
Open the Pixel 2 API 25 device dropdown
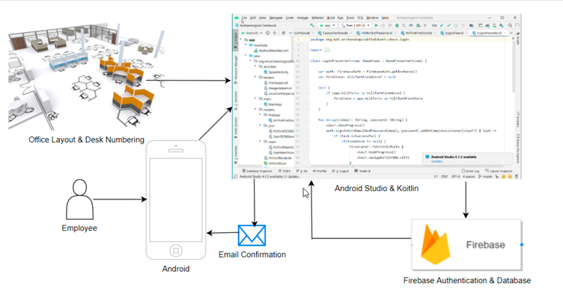[x=355, y=25]
